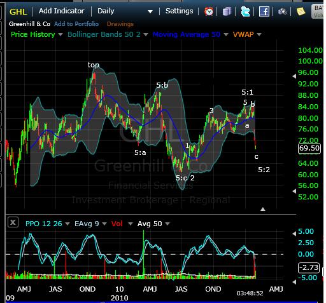Click the '5:b' chart annotation
Image resolution: width=326 pixels, height=303 pixels.
pos(162,85)
